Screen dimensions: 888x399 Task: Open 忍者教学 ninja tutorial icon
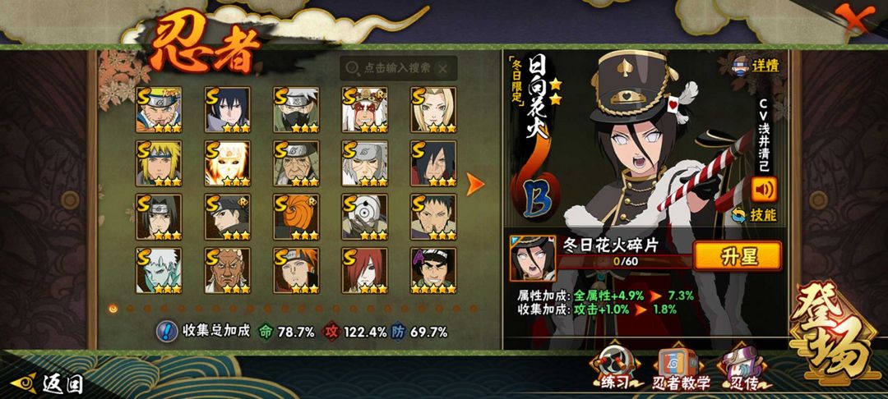(681, 369)
